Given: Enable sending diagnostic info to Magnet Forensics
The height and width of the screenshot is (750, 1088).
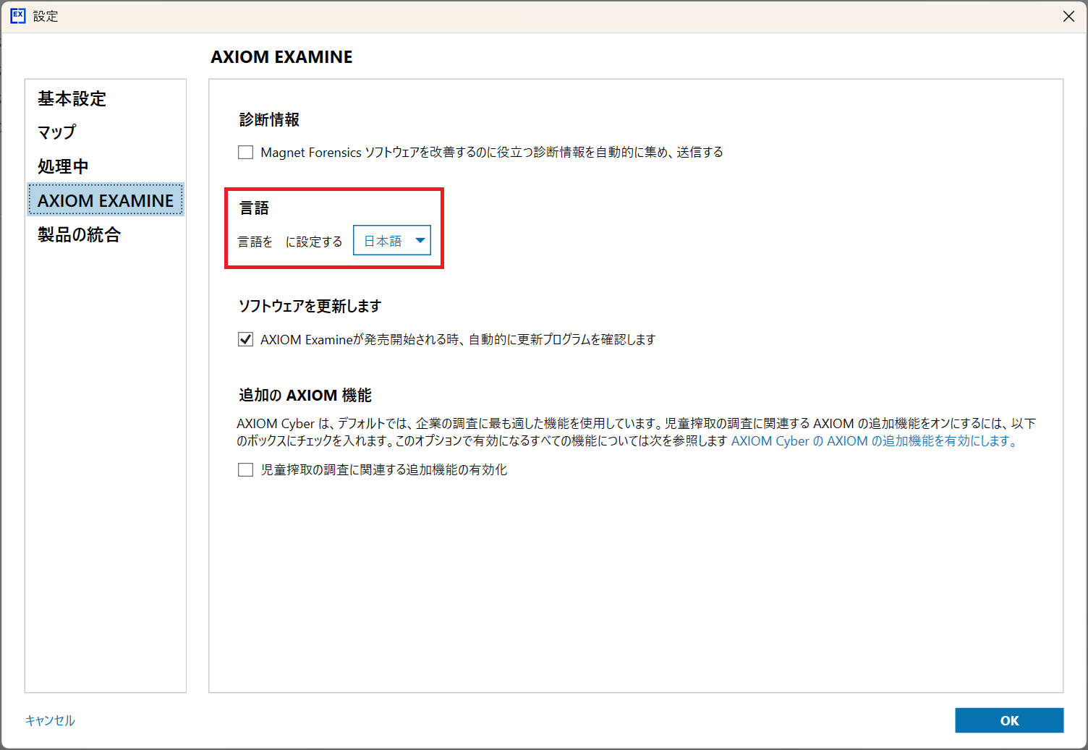Looking at the screenshot, I should pos(246,153).
